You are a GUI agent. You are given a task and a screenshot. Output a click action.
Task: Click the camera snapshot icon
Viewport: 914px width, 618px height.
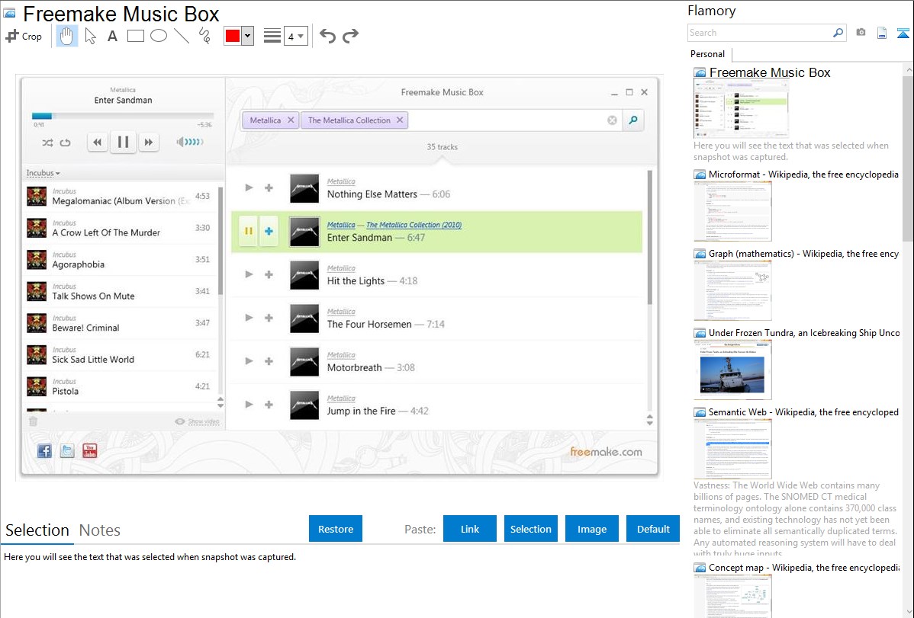click(861, 33)
